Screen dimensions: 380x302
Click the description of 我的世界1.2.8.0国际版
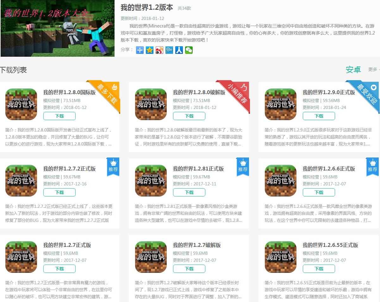pyautogui.click(x=59, y=137)
